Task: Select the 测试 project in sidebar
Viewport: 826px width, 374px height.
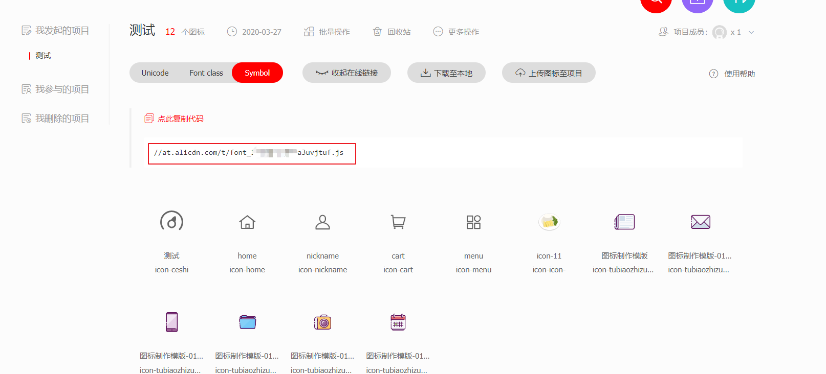Action: point(43,56)
